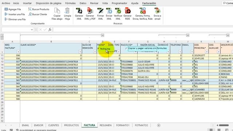Select row header 19

2,80
